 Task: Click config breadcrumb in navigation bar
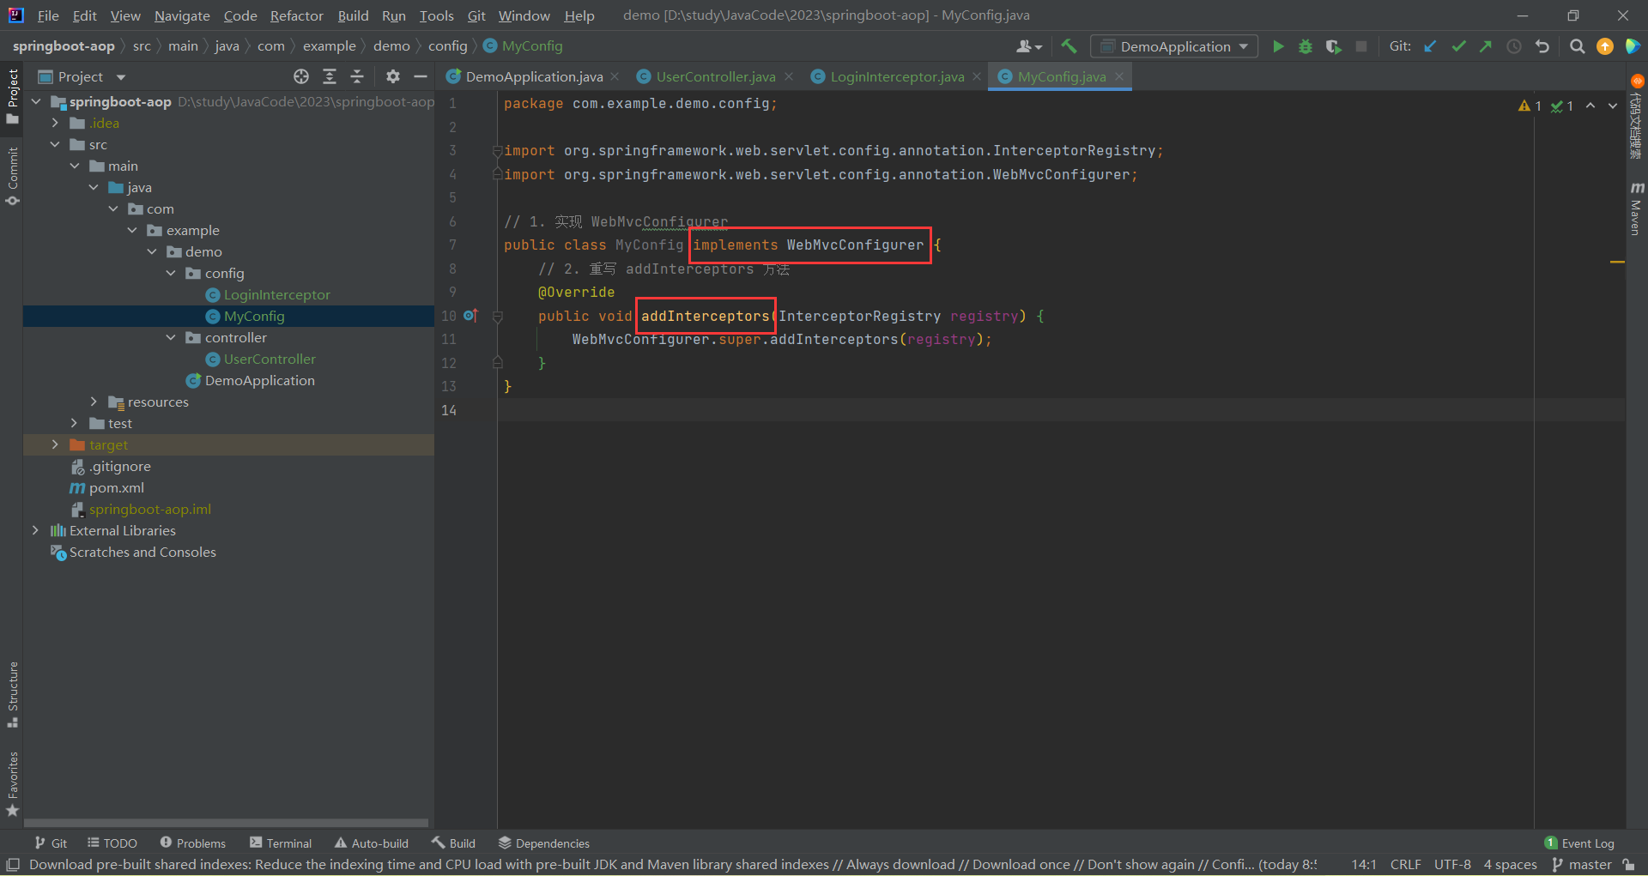[447, 46]
